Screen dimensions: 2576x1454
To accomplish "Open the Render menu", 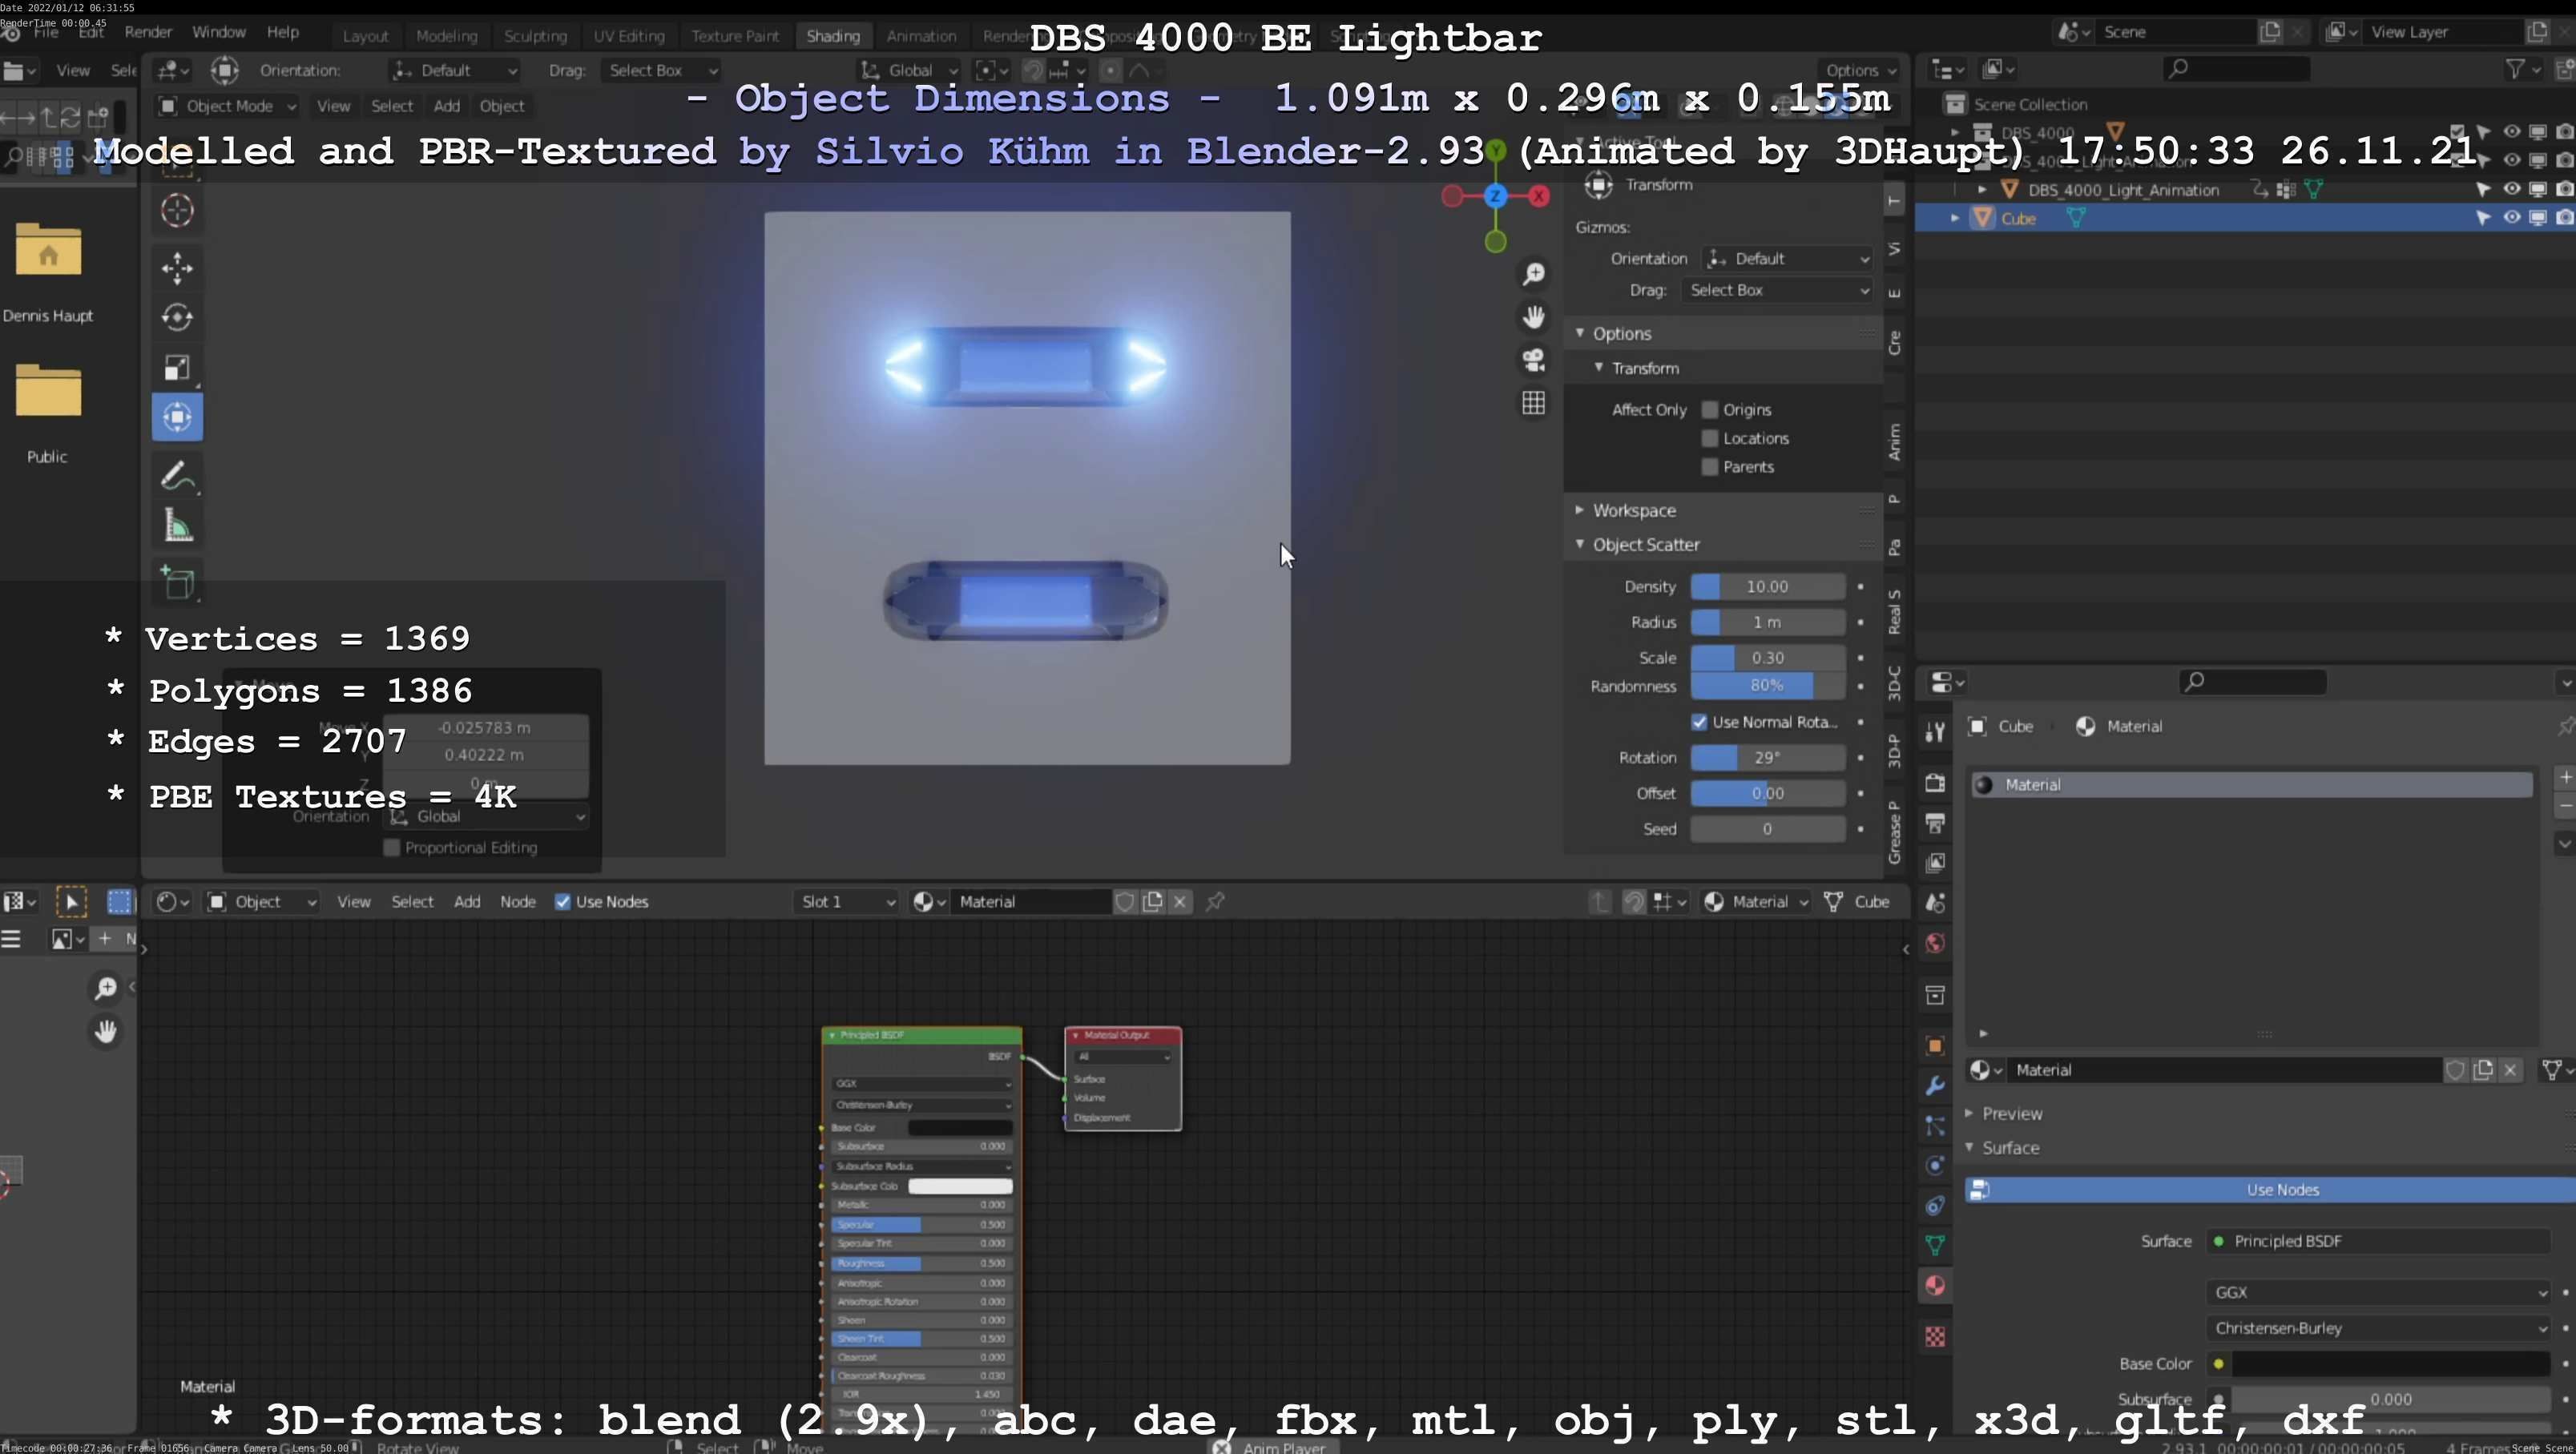I will (148, 32).
